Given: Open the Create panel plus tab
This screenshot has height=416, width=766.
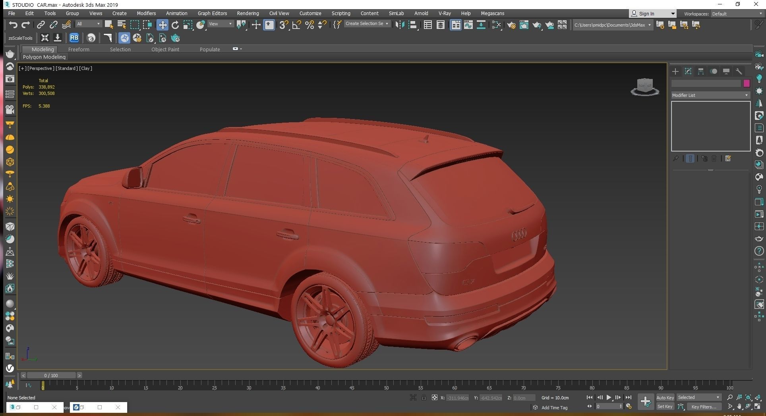Looking at the screenshot, I should [675, 71].
